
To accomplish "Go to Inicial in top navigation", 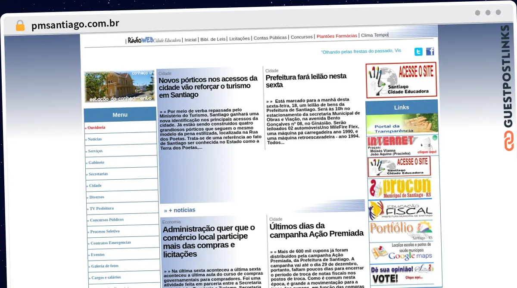I will coord(190,40).
